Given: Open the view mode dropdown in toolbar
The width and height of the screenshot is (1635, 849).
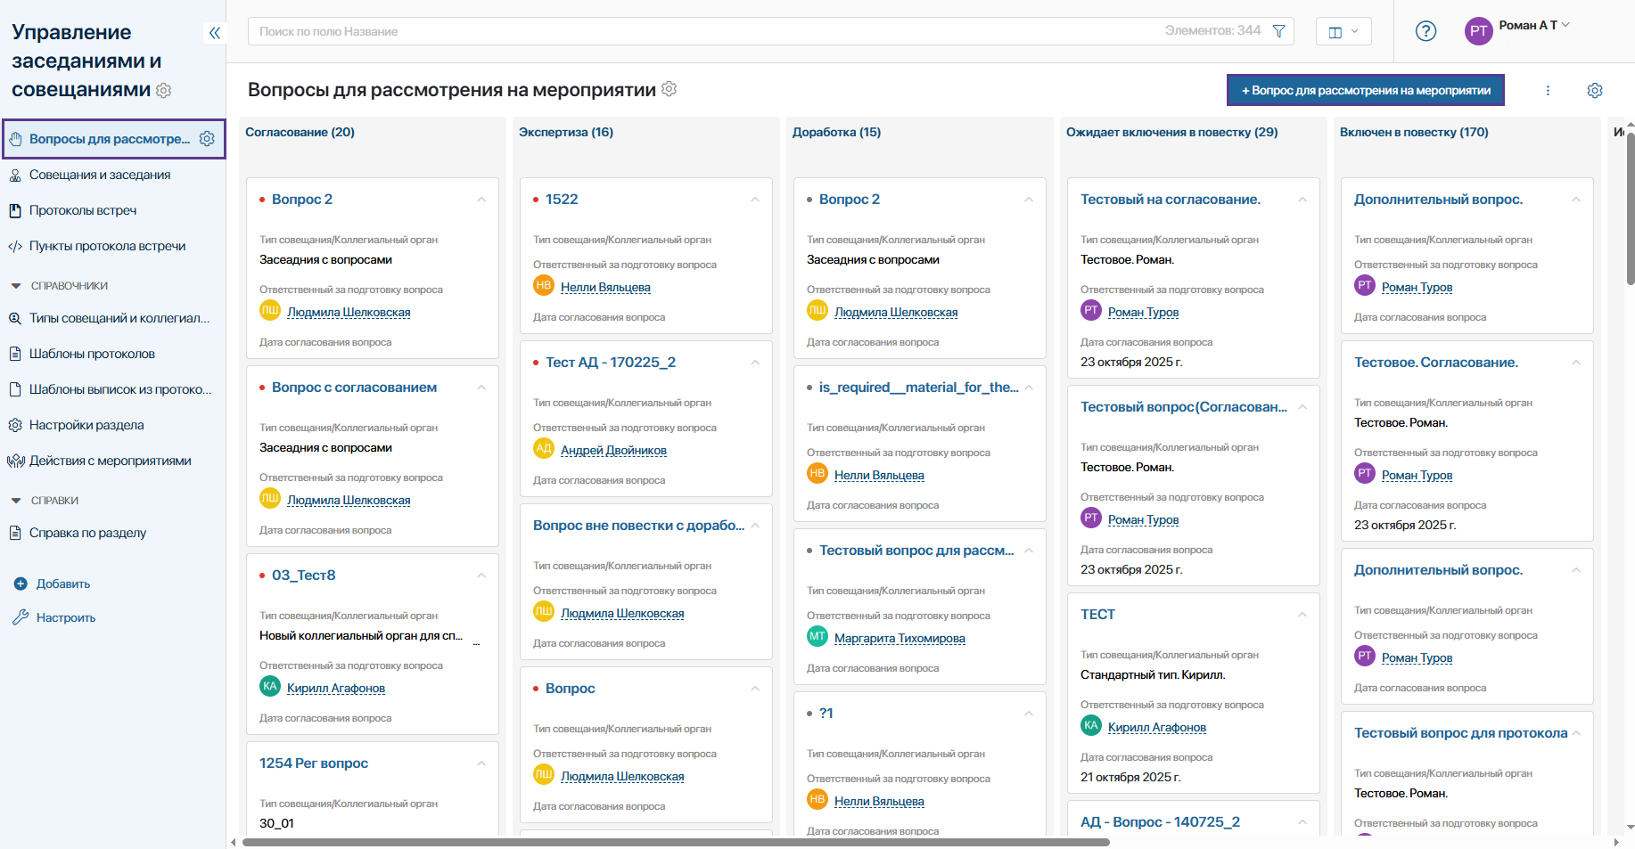Looking at the screenshot, I should coord(1343,32).
